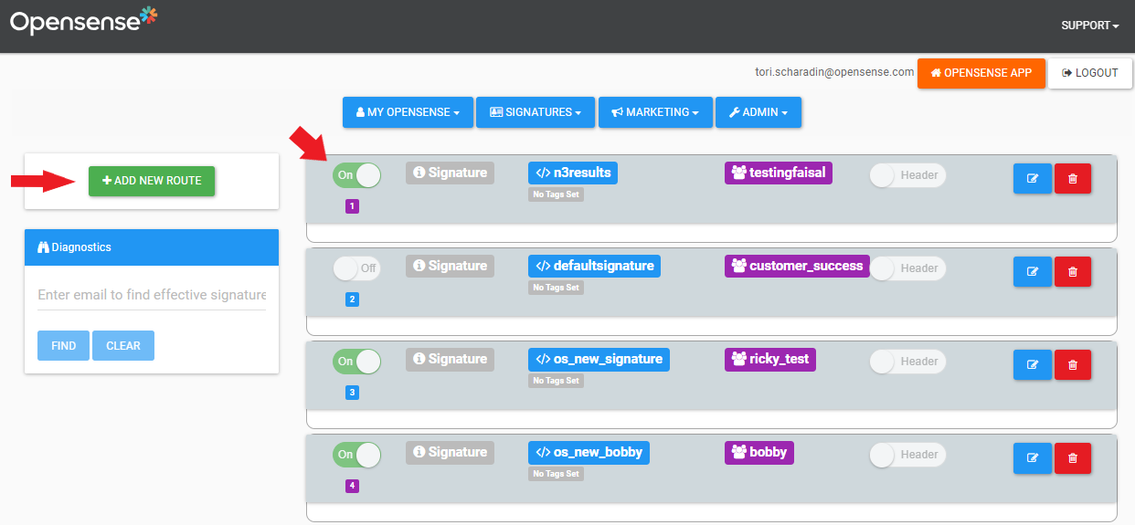The image size is (1135, 525).
Task: Edit the os_new_bobby route
Action: (1033, 458)
